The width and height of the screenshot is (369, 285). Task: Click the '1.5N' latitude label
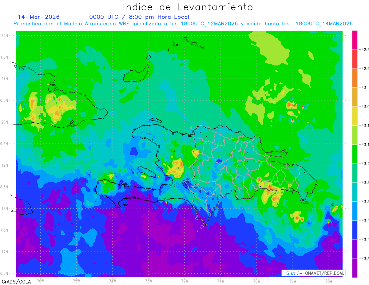[x=5, y=57]
